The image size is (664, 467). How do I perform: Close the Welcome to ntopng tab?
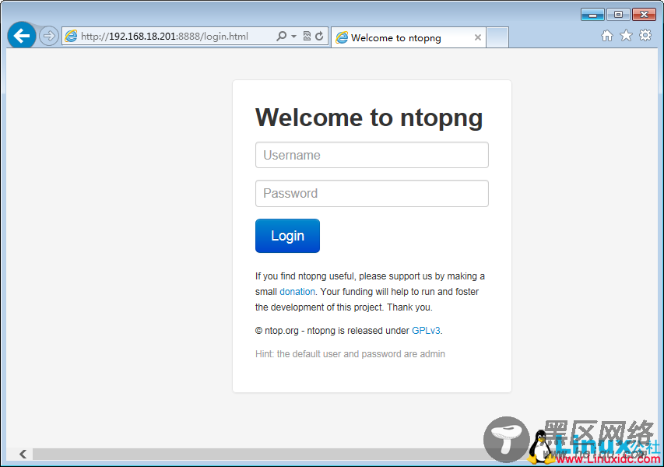[478, 37]
